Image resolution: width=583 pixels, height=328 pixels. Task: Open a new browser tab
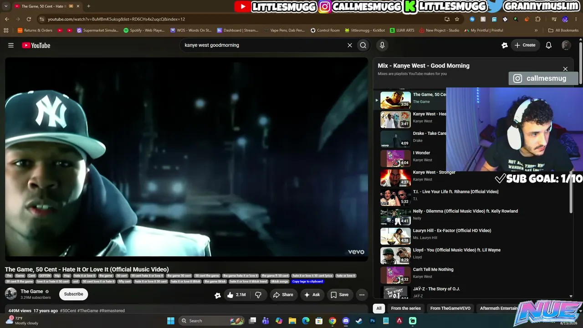coord(88,6)
